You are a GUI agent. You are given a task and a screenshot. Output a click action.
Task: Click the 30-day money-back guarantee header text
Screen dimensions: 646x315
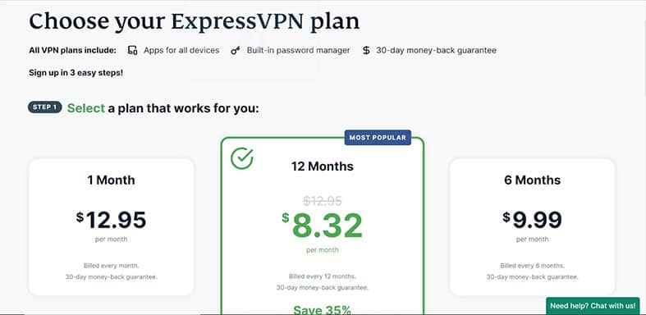437,50
